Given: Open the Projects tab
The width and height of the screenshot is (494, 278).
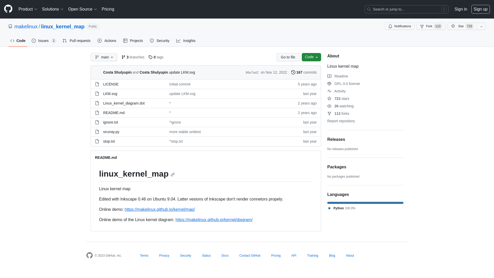Looking at the screenshot, I should [x=133, y=41].
